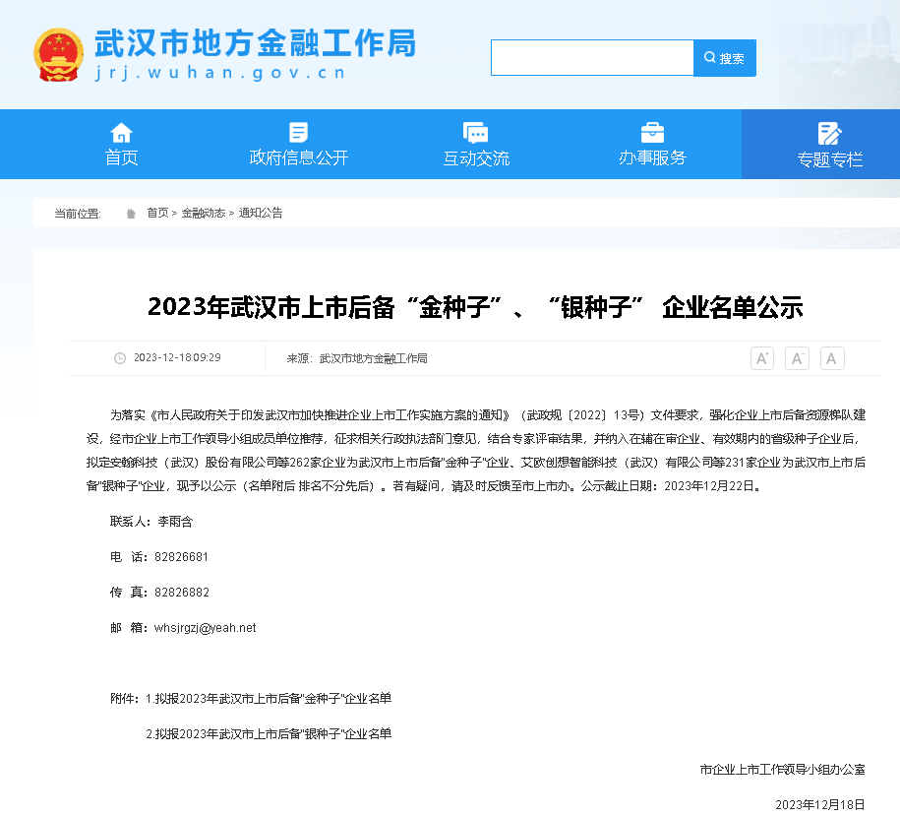Click the document icon above 政府信息公开
The width and height of the screenshot is (900, 816).
click(298, 133)
